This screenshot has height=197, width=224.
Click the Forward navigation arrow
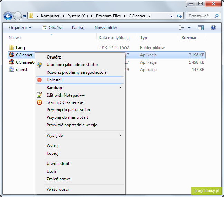[x=18, y=16]
